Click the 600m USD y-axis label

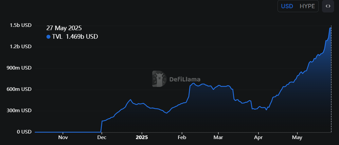(x=19, y=89)
